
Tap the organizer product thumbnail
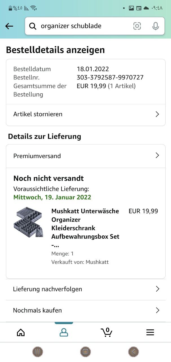[28, 222]
